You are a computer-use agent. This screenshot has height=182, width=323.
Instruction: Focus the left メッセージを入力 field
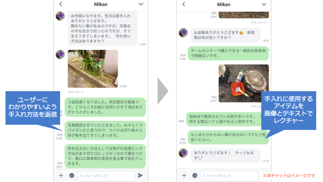coord(106,176)
